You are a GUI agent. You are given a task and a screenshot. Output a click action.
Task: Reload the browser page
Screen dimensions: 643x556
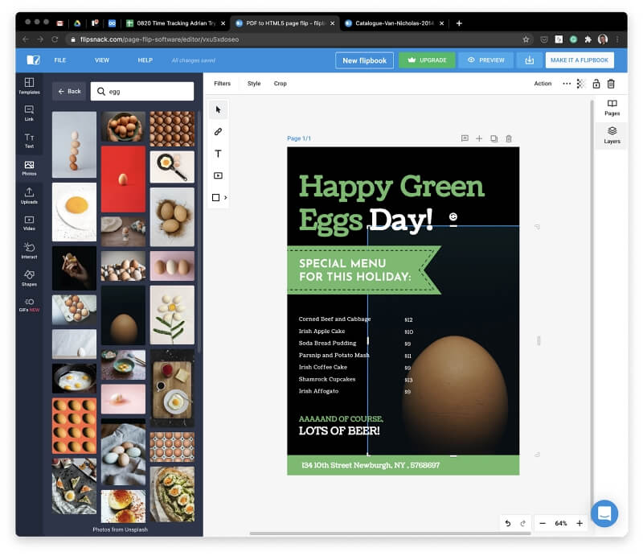pyautogui.click(x=55, y=39)
